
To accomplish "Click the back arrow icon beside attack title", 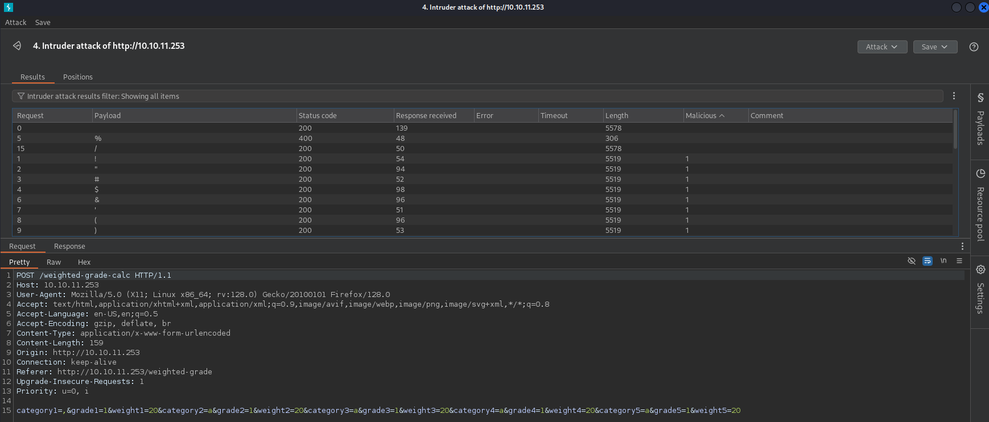I will click(x=17, y=45).
